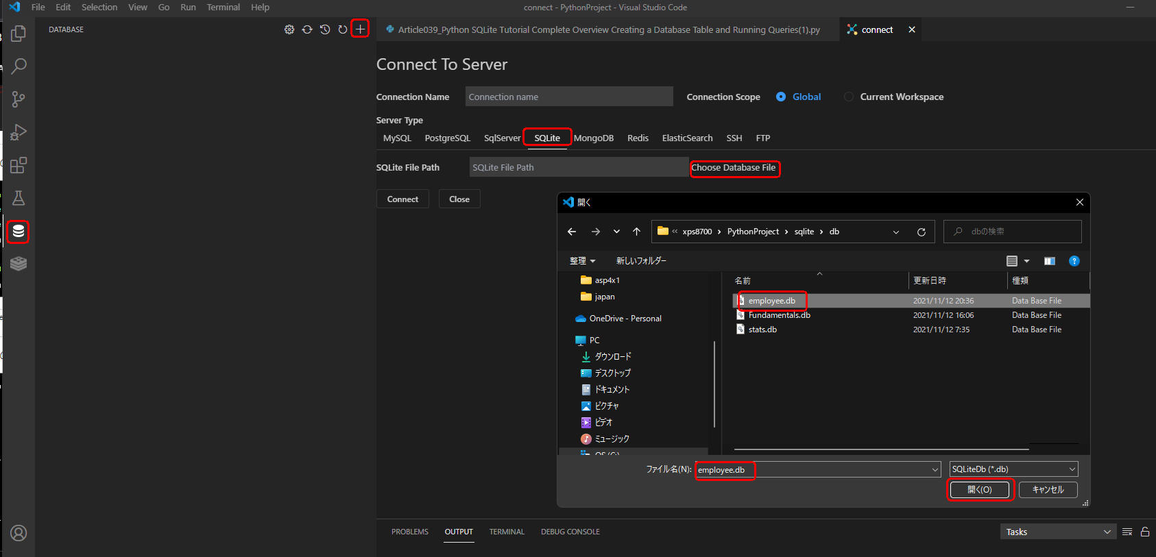Click 新しいフォルダー new folder button
Screen dimensions: 1156x557
(641, 261)
